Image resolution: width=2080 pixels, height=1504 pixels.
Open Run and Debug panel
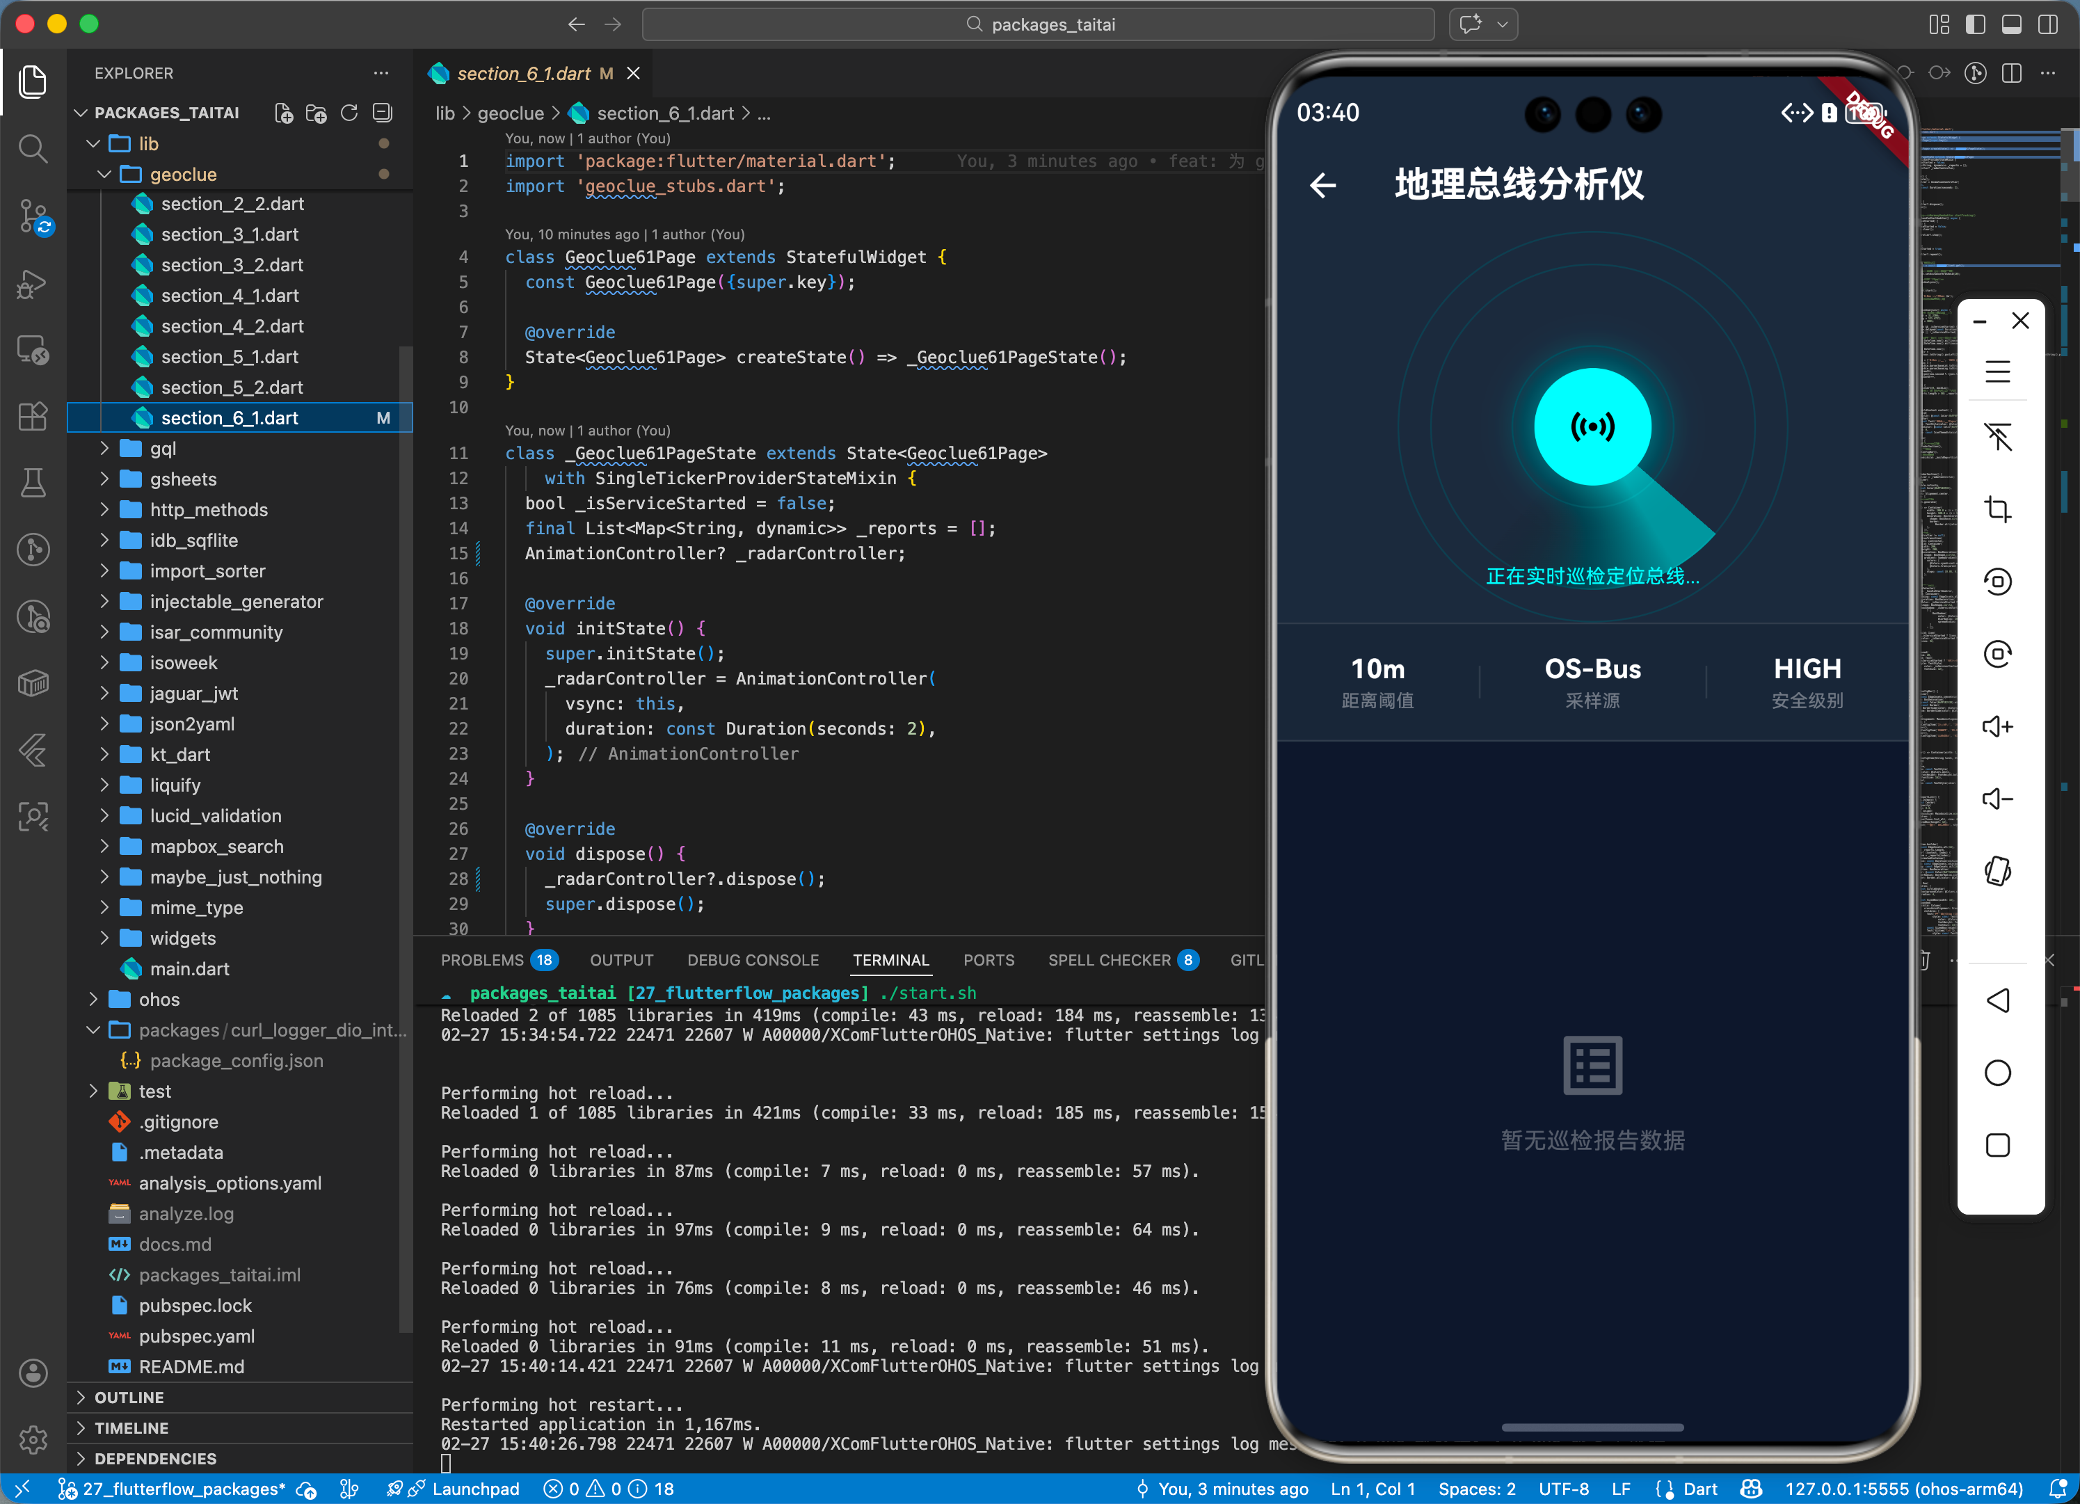[34, 285]
